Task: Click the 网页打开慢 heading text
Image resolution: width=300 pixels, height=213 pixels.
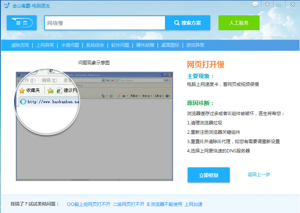Action: 206,64
